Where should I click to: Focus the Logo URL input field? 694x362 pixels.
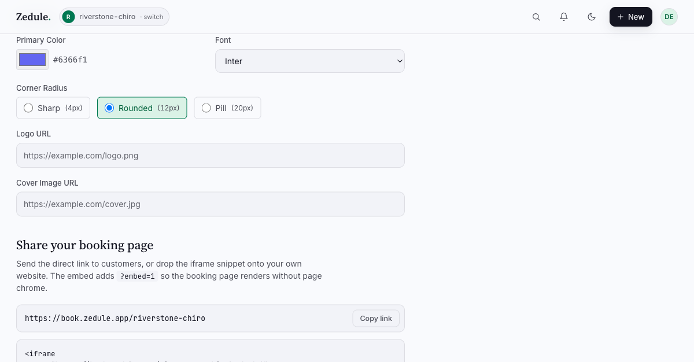pyautogui.click(x=211, y=155)
